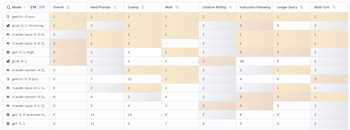The height and width of the screenshot is (130, 350).
Task: Sort the Math column
Action: 177,7
